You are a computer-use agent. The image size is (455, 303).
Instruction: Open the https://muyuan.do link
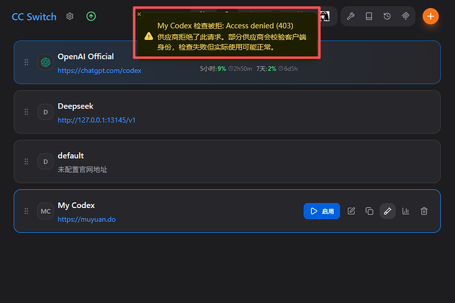[x=86, y=219]
